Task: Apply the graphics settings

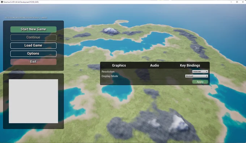Action: click(x=200, y=82)
